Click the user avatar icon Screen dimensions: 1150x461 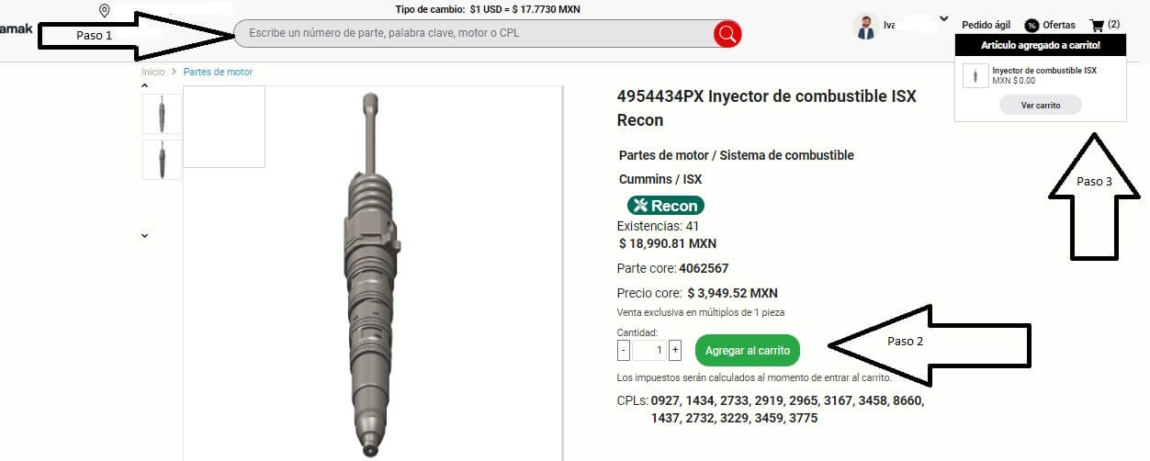click(x=865, y=26)
